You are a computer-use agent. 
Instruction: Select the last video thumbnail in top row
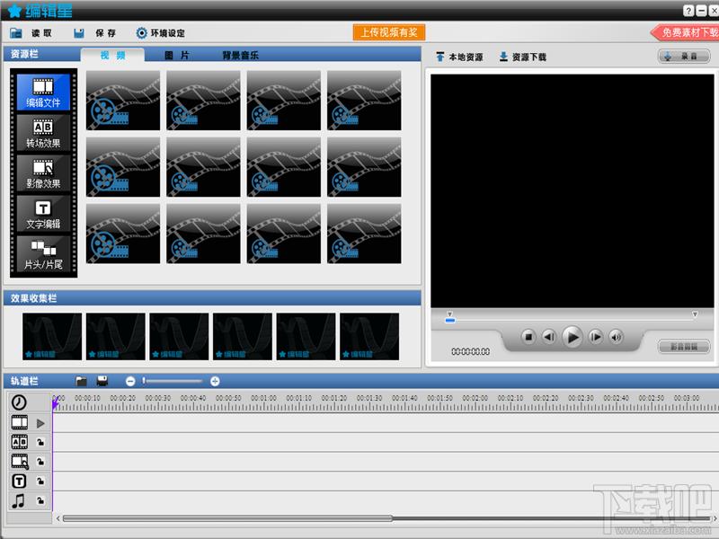pyautogui.click(x=364, y=101)
